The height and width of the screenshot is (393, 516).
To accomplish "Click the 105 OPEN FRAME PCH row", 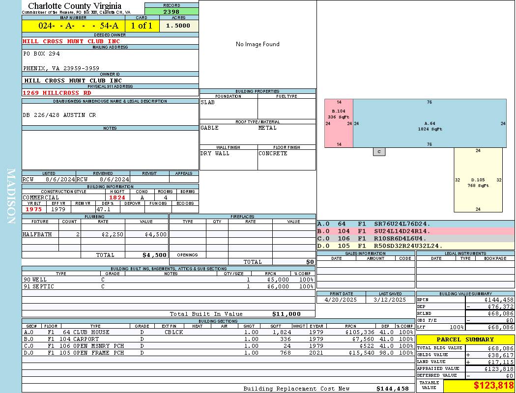I will click(218, 353).
